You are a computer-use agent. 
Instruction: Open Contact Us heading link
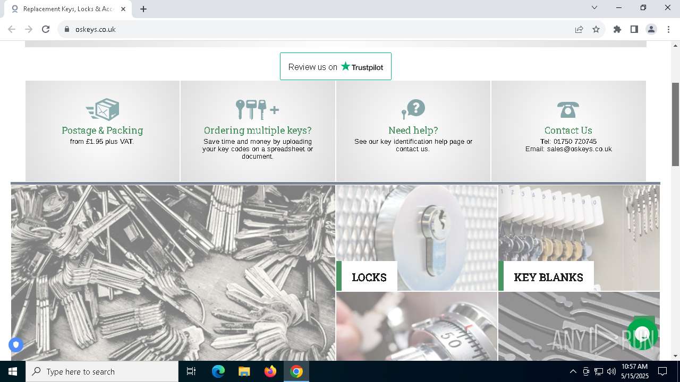[x=568, y=130]
